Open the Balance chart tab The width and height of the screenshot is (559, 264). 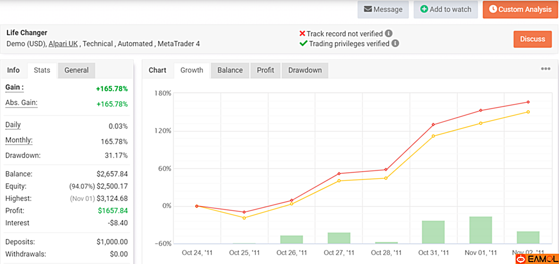[230, 70]
